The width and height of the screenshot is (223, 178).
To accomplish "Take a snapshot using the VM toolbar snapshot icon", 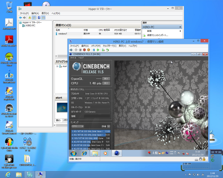I will [103, 50].
